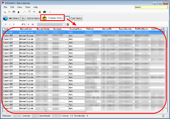Jump to the last results page
The height and width of the screenshot is (119, 170).
click(x=32, y=24)
